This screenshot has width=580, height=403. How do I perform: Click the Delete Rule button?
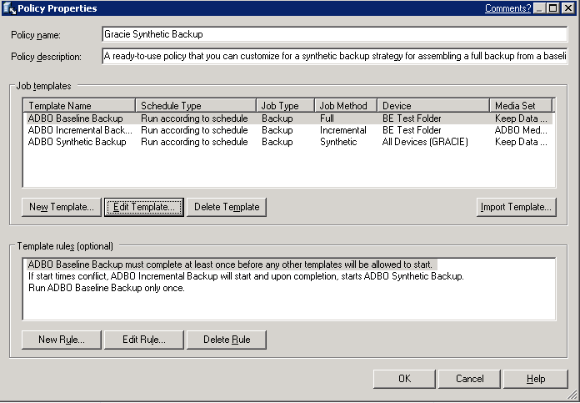[227, 340]
